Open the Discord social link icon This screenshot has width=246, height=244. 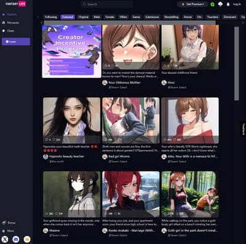[16, 239]
